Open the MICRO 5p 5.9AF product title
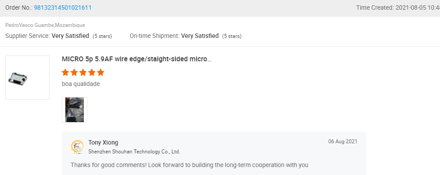 click(136, 59)
